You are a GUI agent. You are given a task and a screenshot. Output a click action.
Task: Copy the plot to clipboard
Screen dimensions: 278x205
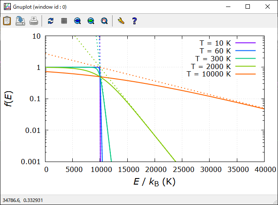pyautogui.click(x=7, y=20)
